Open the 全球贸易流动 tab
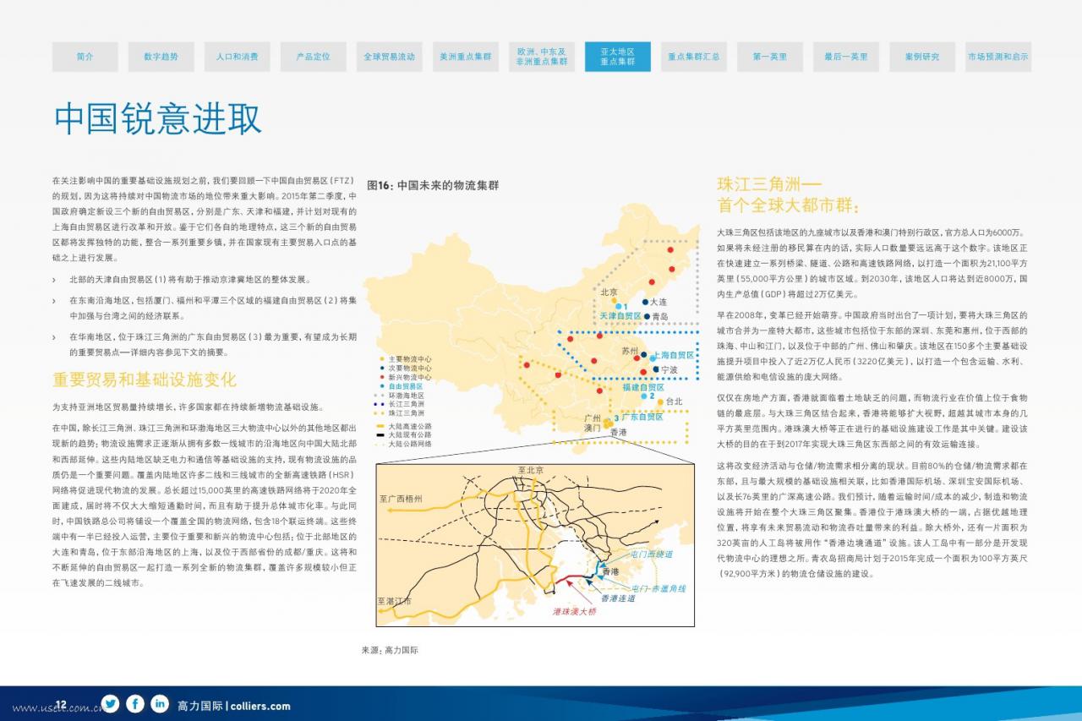The width and height of the screenshot is (1082, 721). click(x=390, y=57)
